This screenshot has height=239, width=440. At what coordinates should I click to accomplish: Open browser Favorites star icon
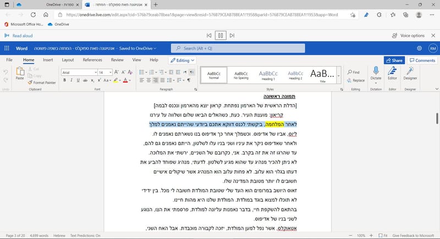393,15
